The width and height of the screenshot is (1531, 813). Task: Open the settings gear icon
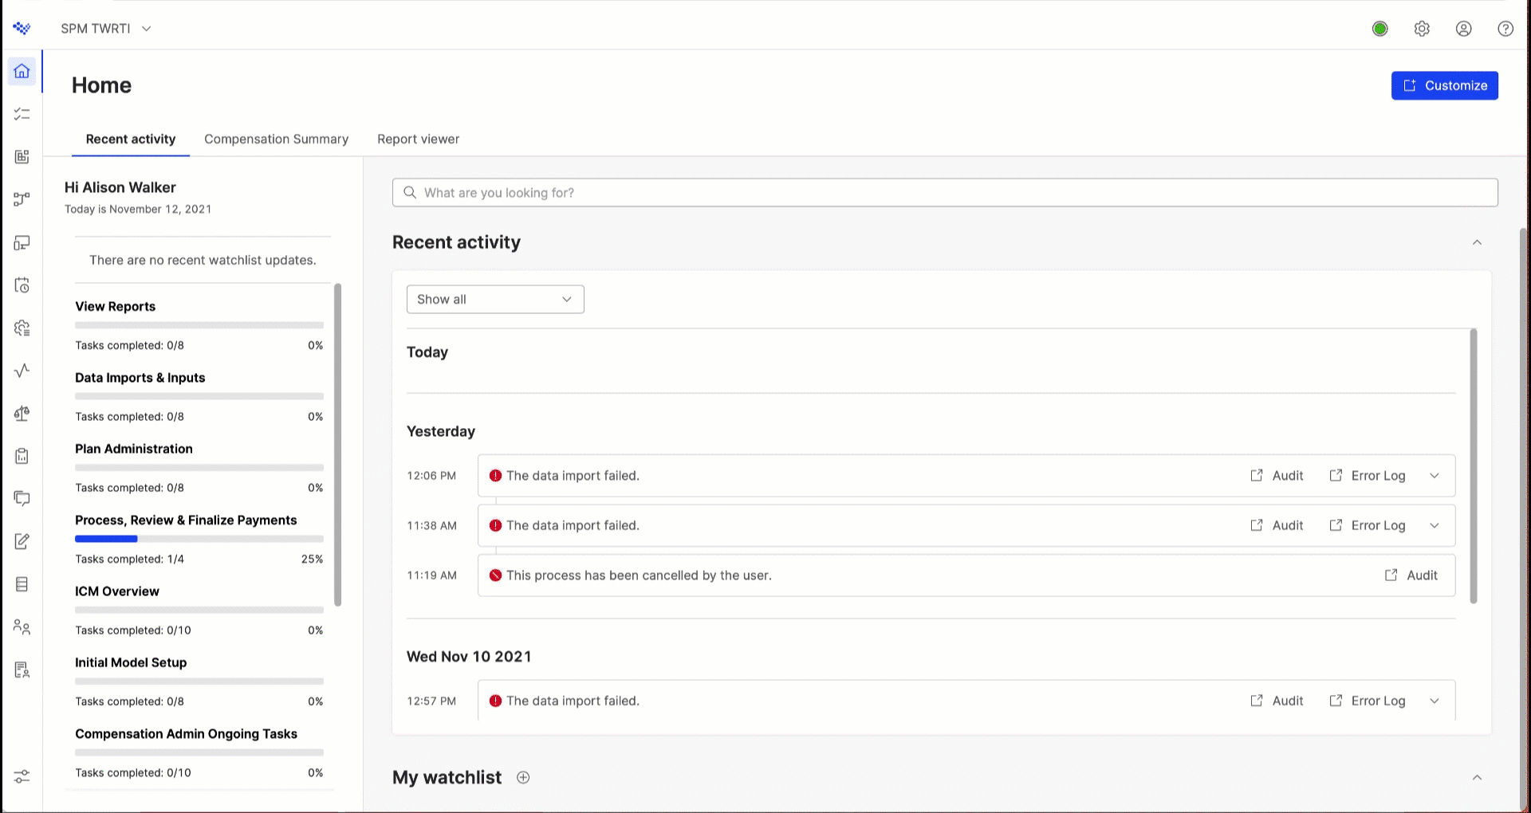tap(1422, 29)
